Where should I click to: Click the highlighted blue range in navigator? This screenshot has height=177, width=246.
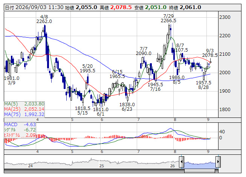(200, 165)
